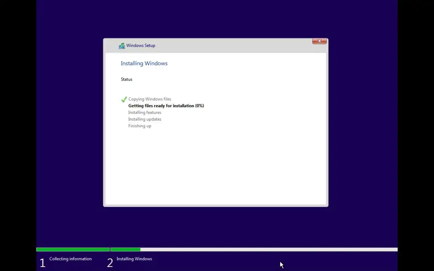Click the Collecting information green progress bar

(73, 250)
